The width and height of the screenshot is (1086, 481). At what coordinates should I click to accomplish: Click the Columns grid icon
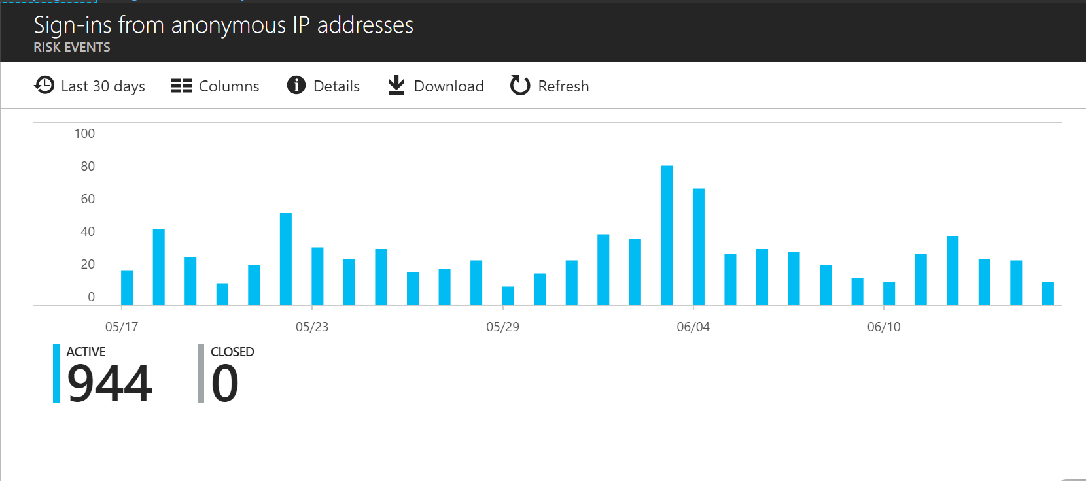(x=181, y=86)
